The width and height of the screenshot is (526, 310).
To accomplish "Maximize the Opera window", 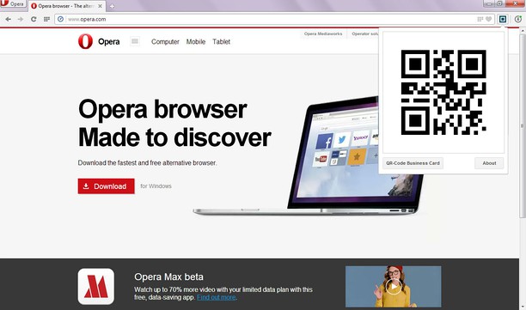I will click(499, 3).
